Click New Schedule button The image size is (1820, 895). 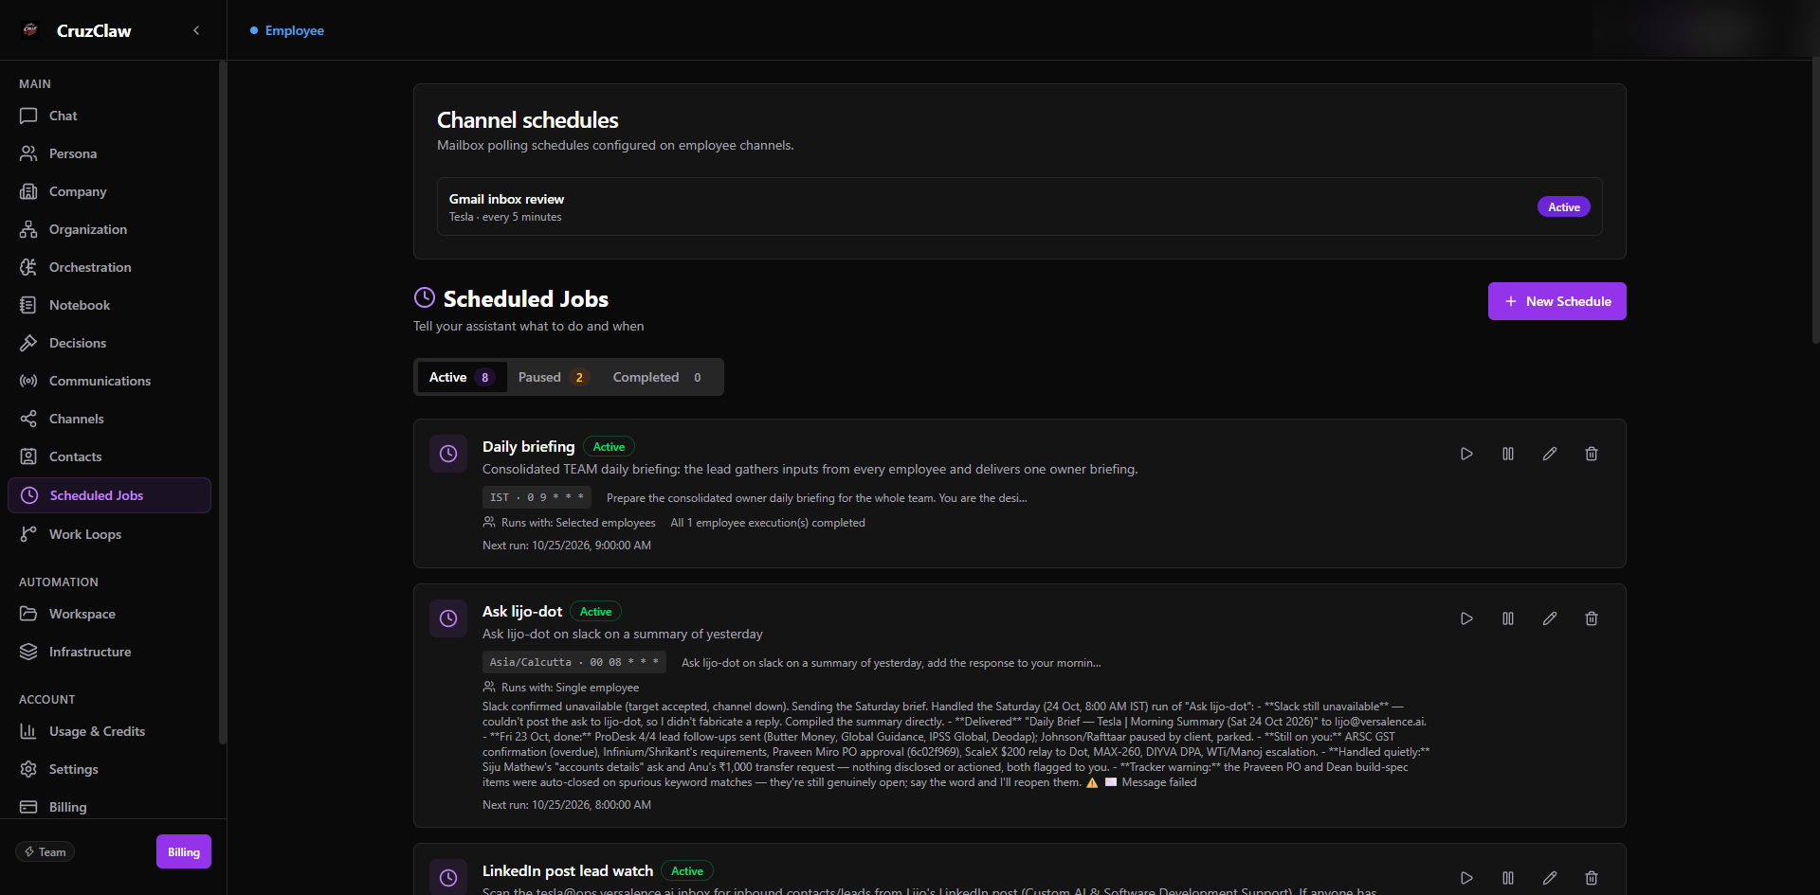pyautogui.click(x=1556, y=301)
